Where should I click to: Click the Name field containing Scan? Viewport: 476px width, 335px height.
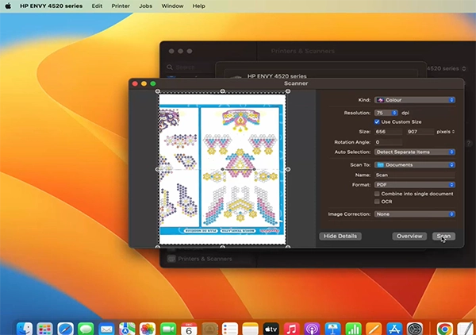point(414,175)
